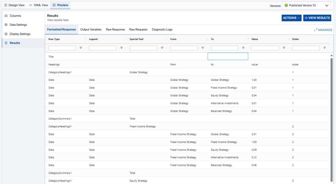This screenshot has height=184, width=336.
Task: Open the Diagnostic Logs tab
Action: point(162,29)
